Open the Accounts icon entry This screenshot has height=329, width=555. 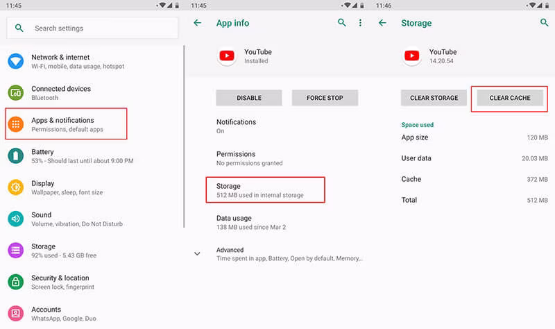[15, 314]
